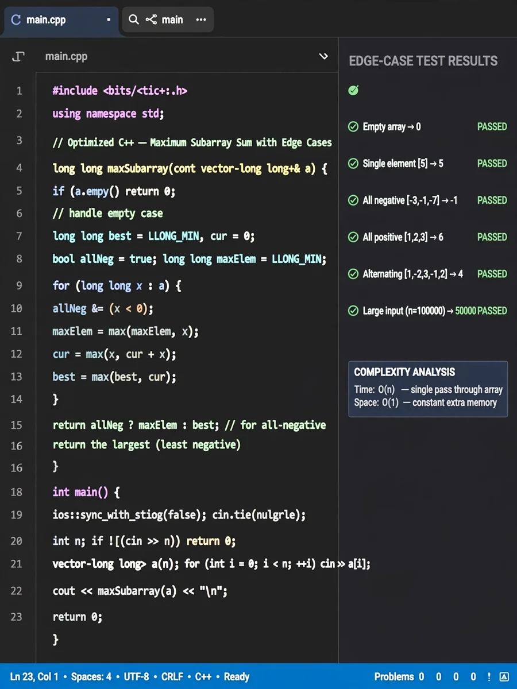Click the 'using namespace std;' line
Image resolution: width=517 pixels, height=689 pixels.
(109, 114)
